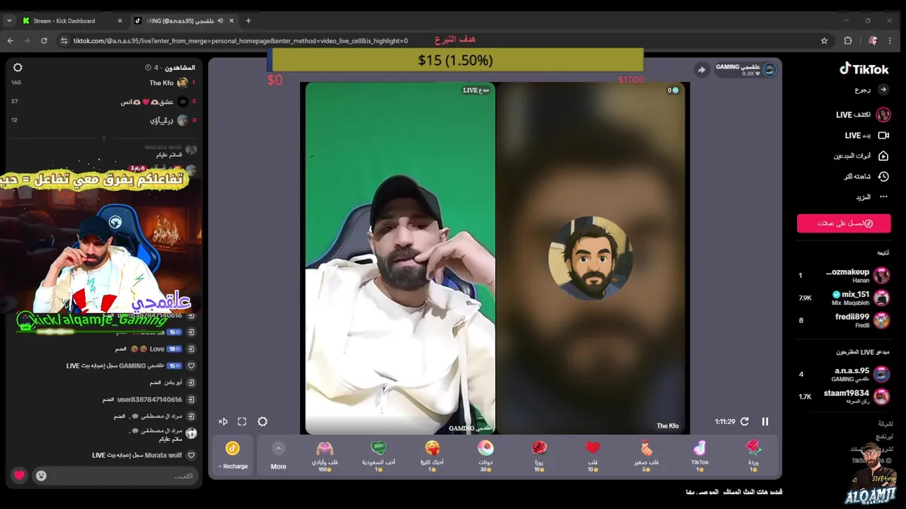Send the Rosa (روزا) gift

pyautogui.click(x=539, y=455)
